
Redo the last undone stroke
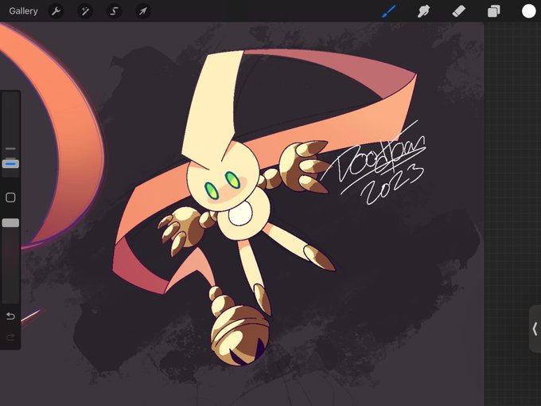[x=10, y=337]
